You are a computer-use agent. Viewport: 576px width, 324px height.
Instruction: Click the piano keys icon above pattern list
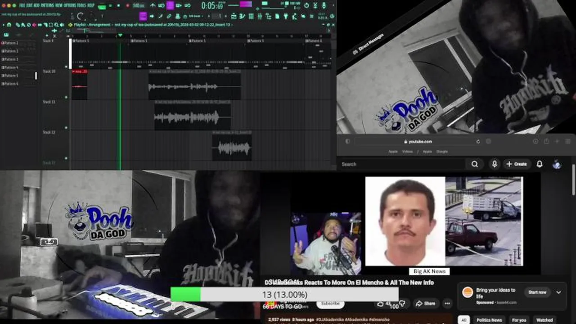click(x=6, y=35)
